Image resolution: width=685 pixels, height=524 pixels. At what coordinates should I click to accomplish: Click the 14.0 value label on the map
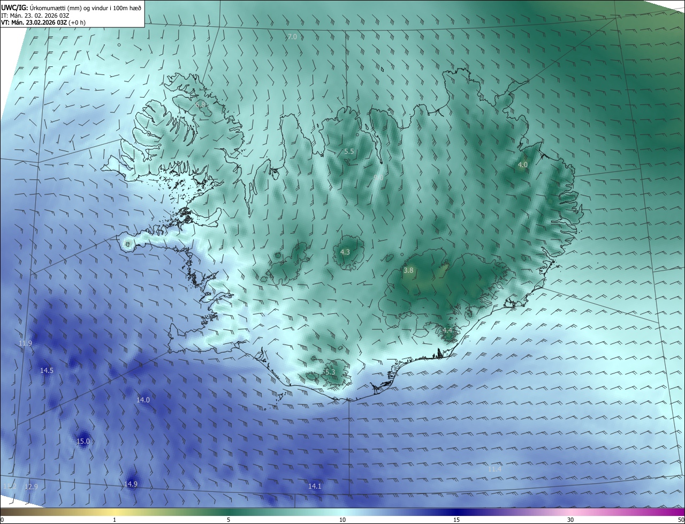tap(143, 400)
